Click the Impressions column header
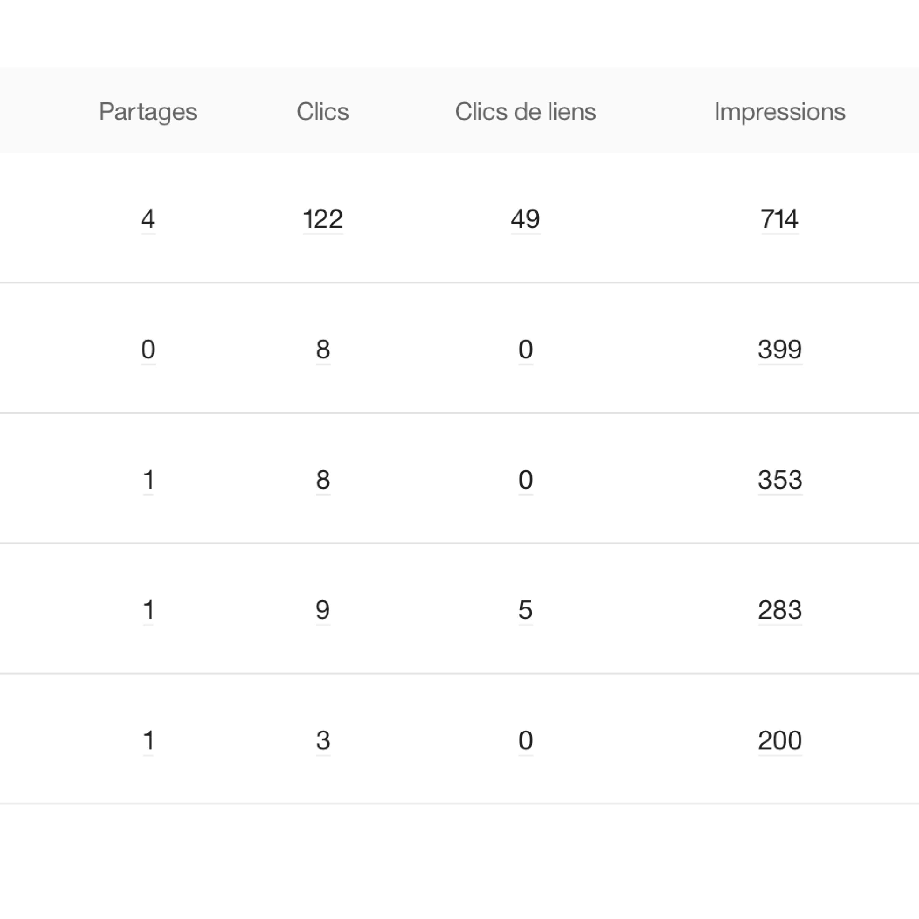The image size is (919, 919). pyautogui.click(x=780, y=112)
